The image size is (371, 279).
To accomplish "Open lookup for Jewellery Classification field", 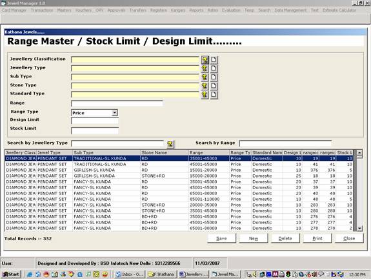I will (205, 59).
